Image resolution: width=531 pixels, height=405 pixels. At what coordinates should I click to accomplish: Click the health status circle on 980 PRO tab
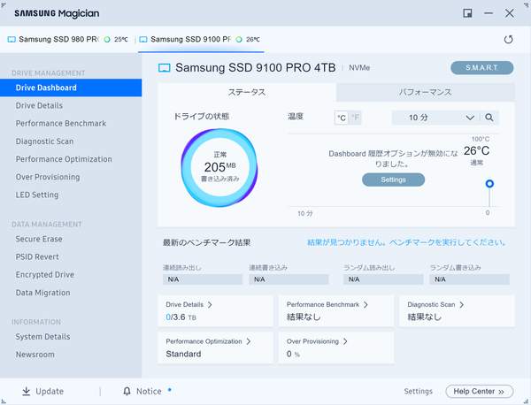click(x=107, y=40)
